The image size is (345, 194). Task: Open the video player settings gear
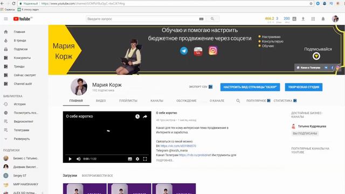coord(137,159)
